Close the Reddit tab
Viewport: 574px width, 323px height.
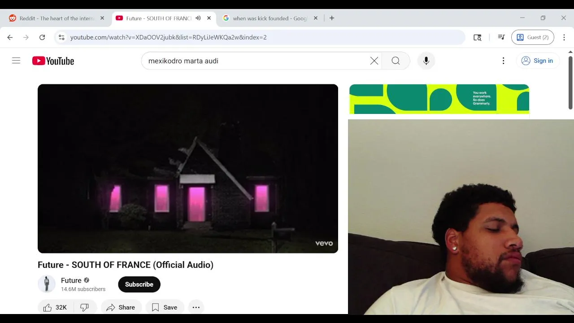coord(102,18)
